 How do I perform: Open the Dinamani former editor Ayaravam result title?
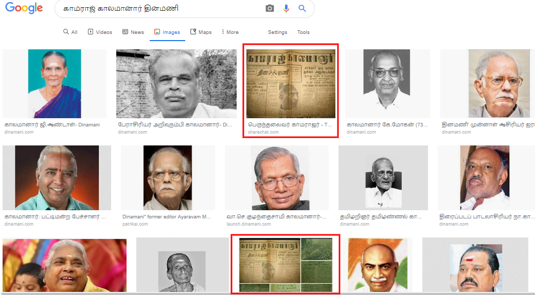click(x=167, y=216)
